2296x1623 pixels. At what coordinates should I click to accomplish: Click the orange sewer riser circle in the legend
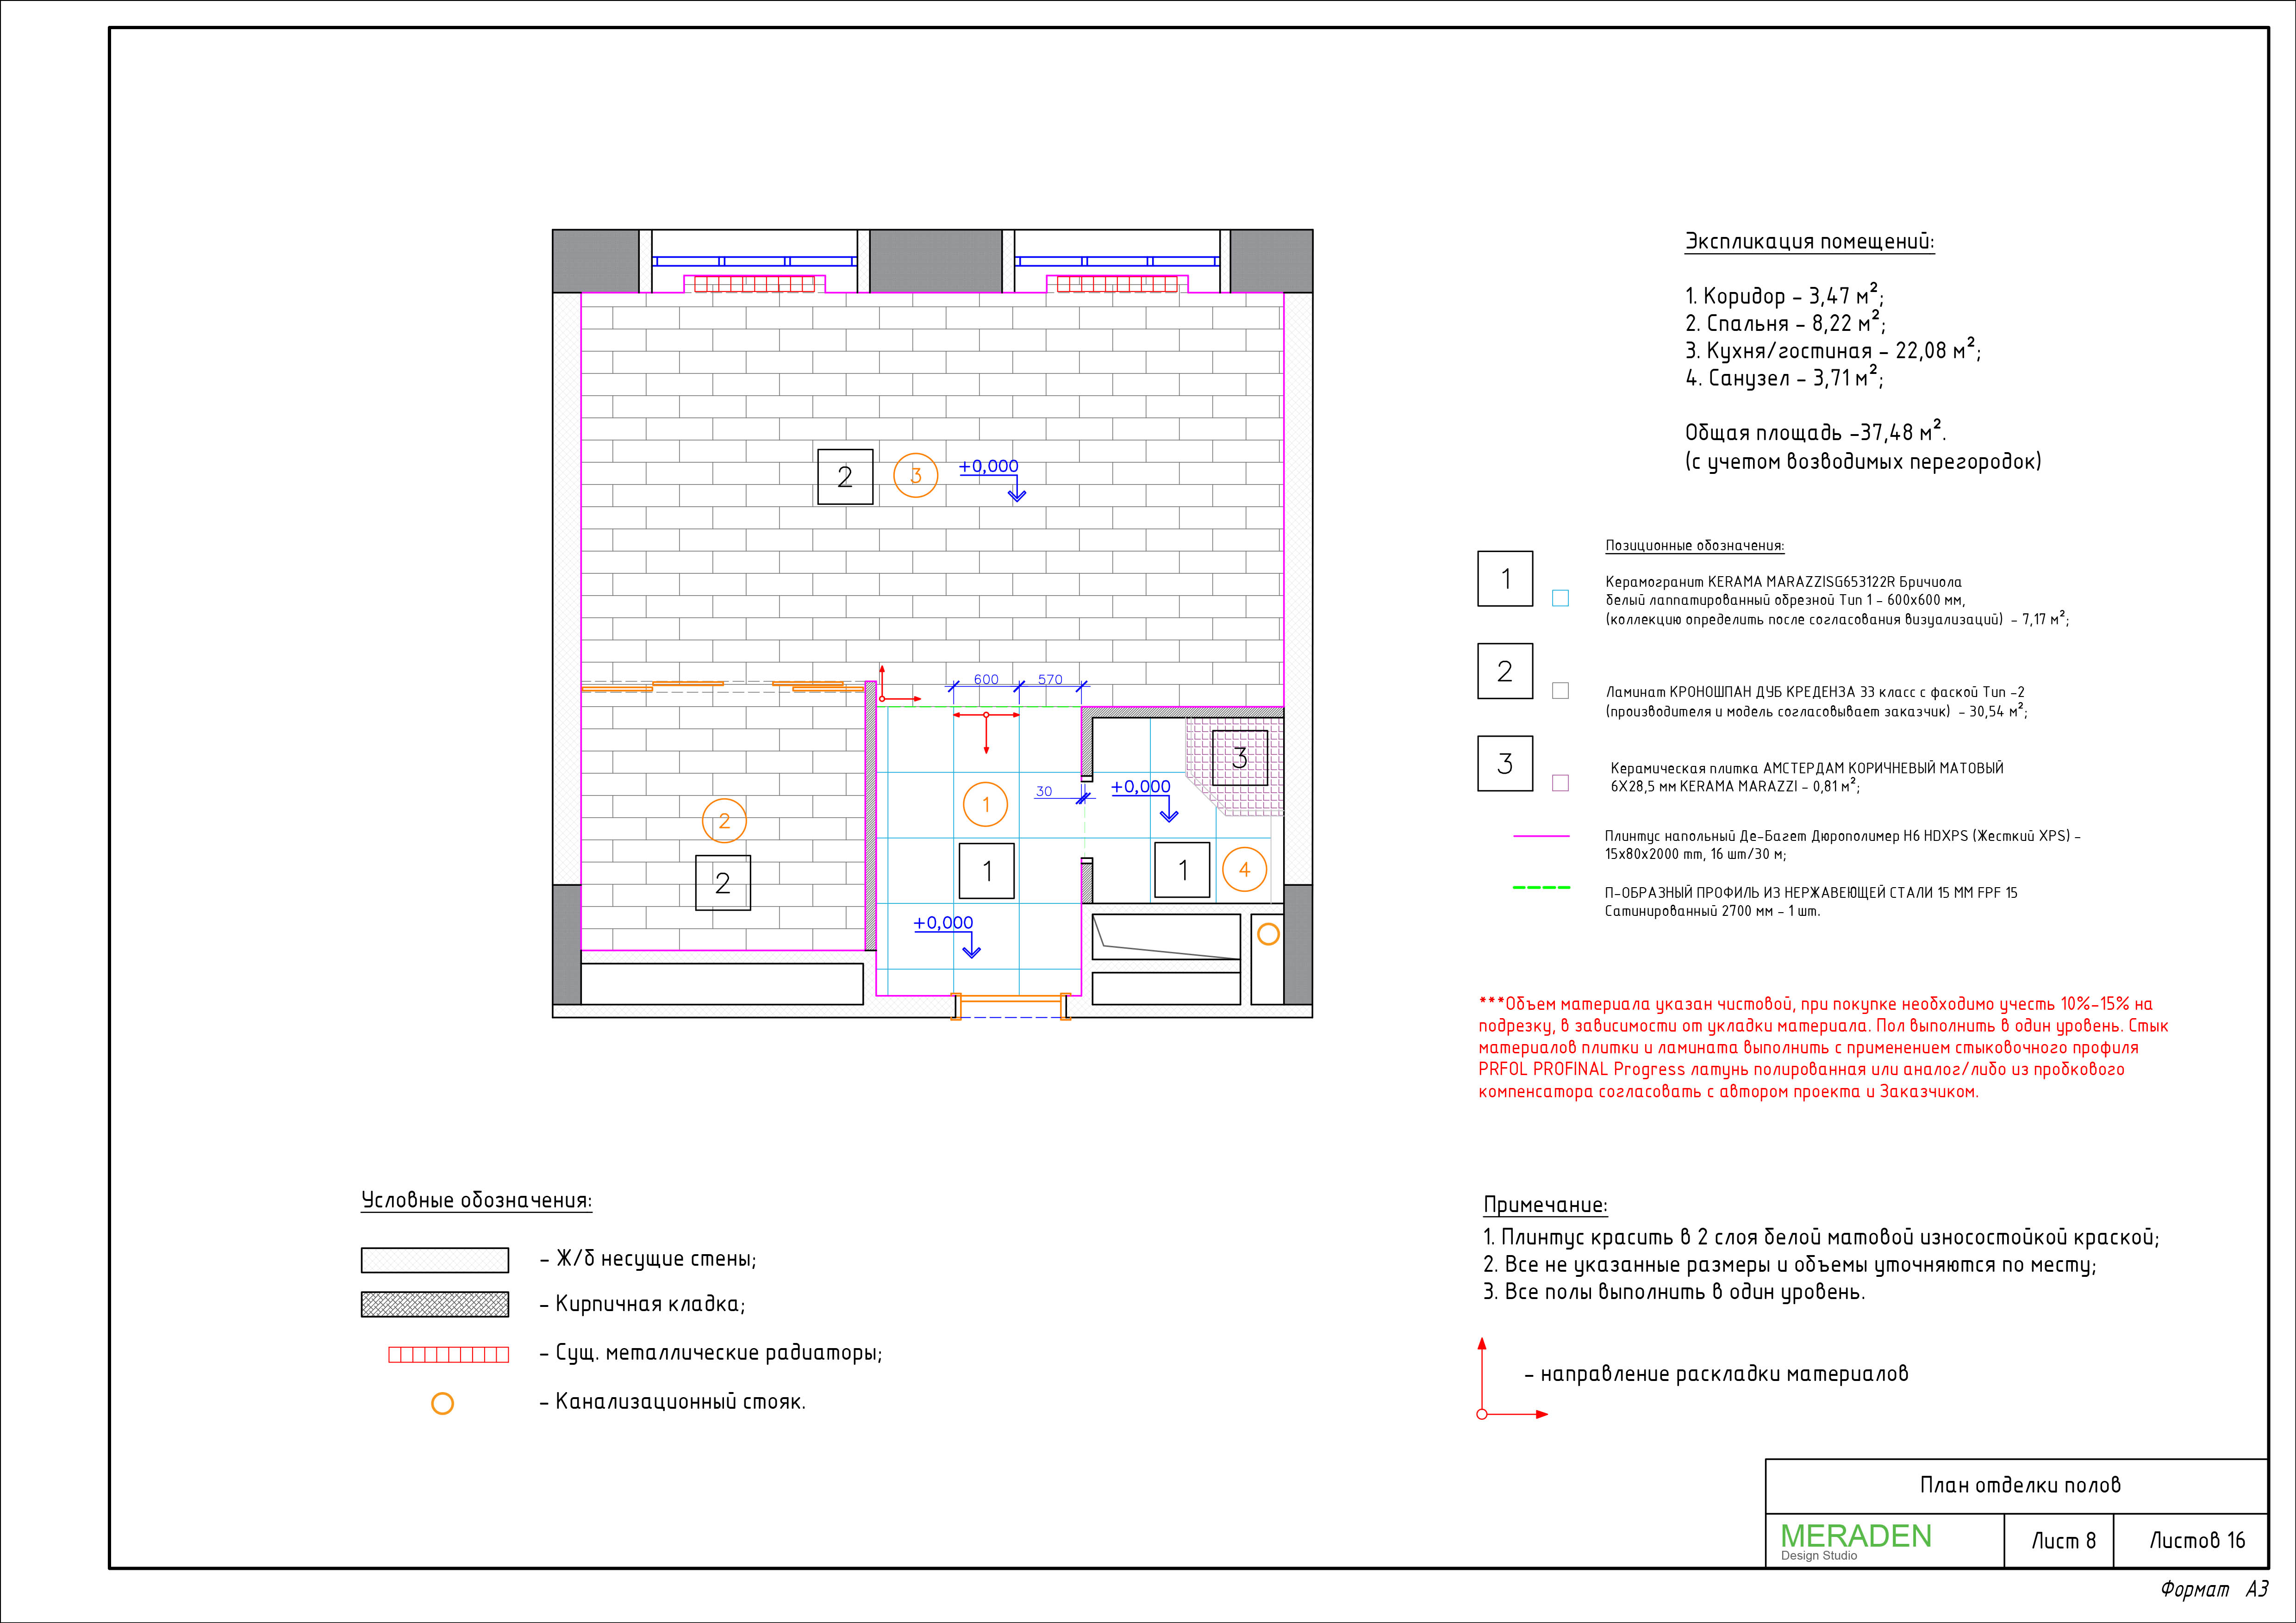(442, 1404)
